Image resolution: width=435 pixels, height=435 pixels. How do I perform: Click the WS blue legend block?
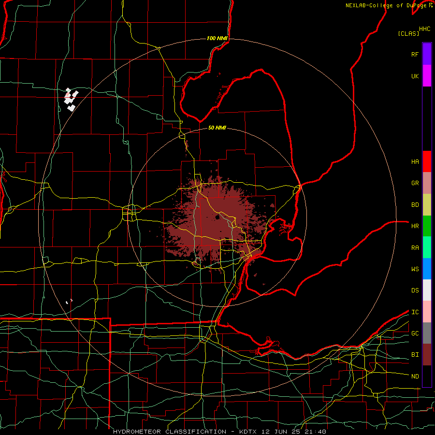click(427, 269)
